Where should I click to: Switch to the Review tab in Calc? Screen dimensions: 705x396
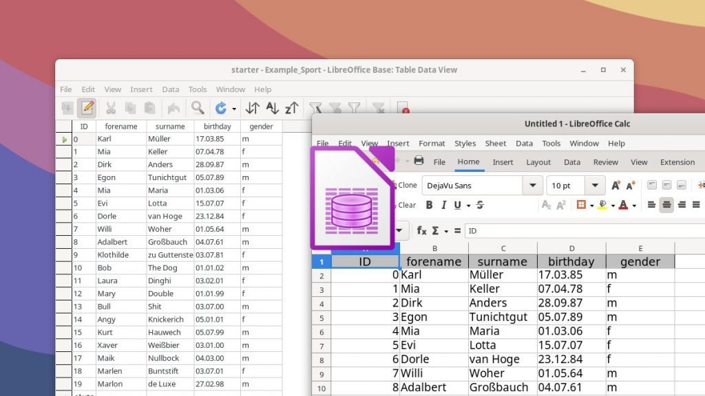(x=605, y=162)
